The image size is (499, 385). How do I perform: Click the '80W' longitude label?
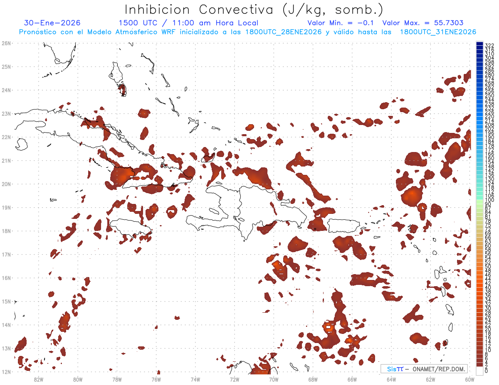(x=78, y=379)
